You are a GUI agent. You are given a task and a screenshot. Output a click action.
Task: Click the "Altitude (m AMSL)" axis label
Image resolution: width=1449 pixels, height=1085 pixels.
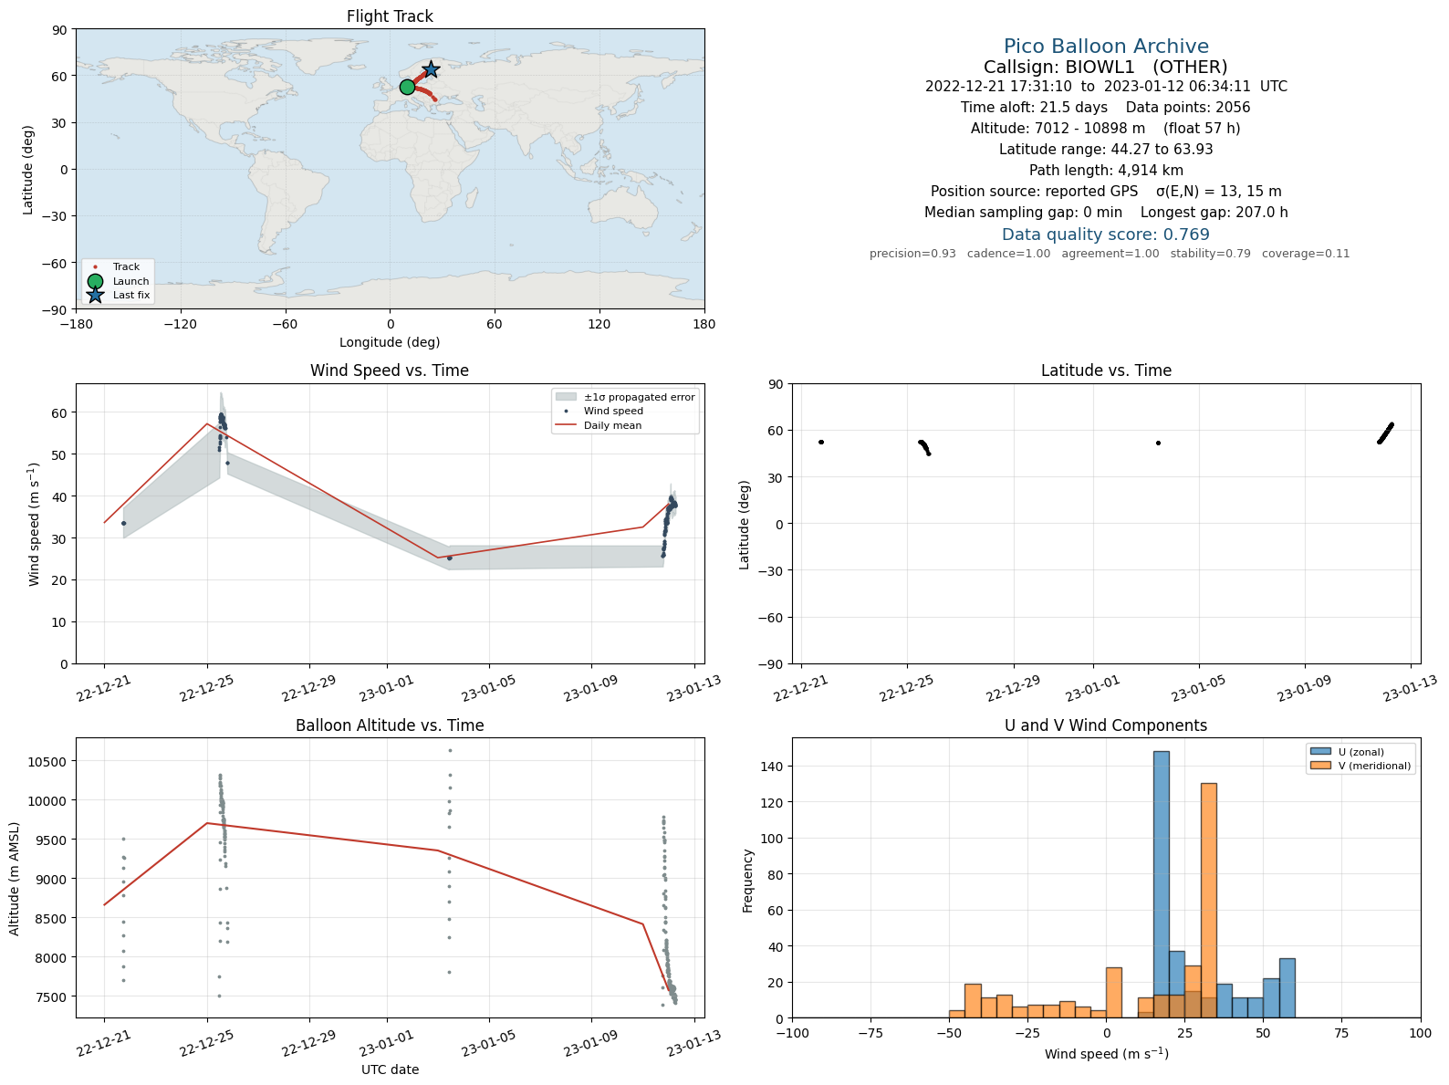coord(15,878)
